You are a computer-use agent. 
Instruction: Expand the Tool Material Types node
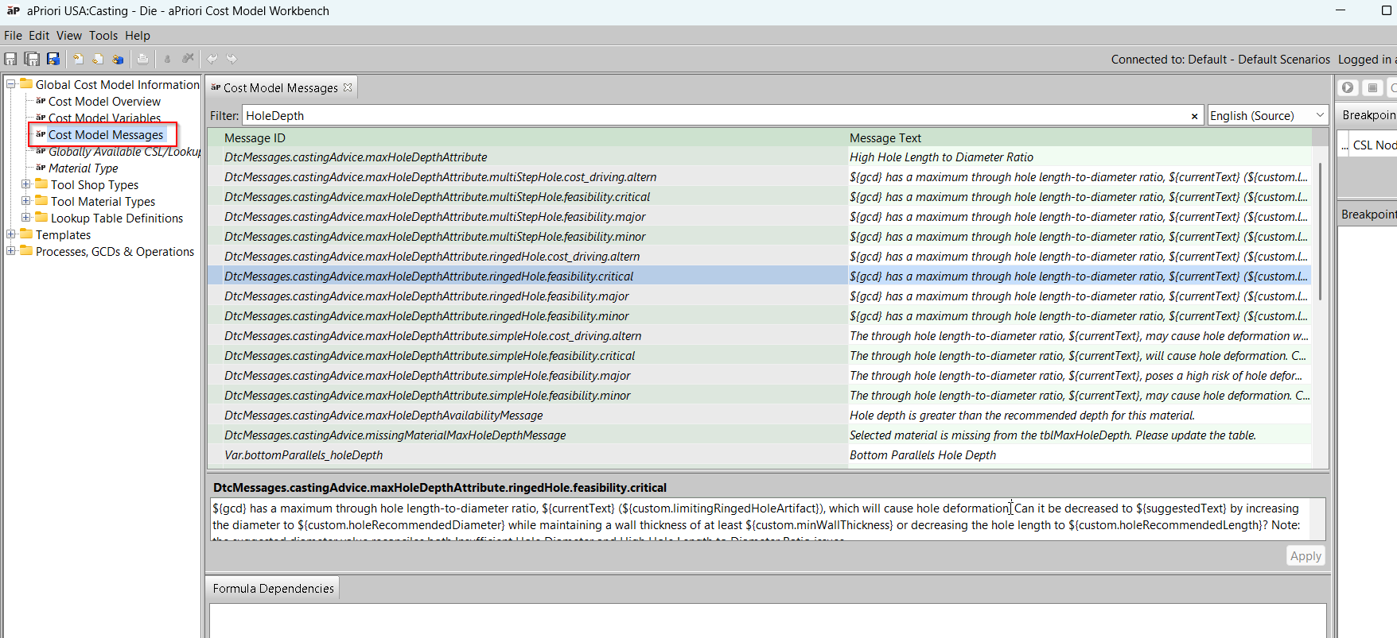(26, 201)
